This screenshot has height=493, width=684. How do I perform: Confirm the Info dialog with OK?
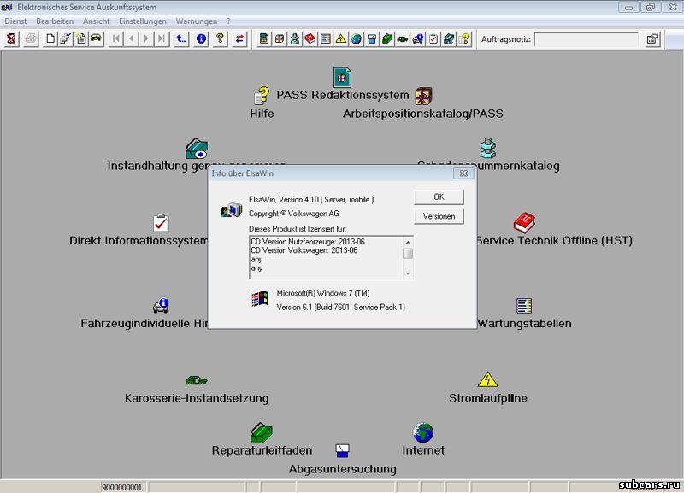(439, 197)
